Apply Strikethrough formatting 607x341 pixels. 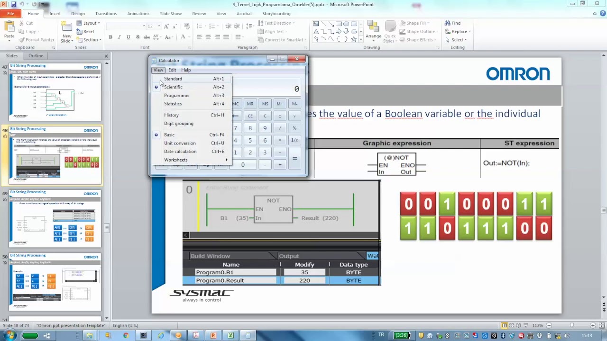point(147,37)
